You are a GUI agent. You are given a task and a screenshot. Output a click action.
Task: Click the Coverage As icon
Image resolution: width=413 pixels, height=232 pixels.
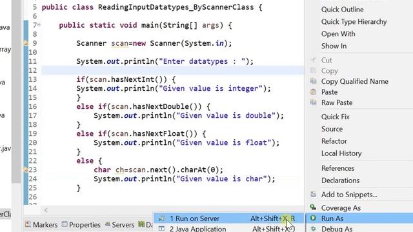pos(313,208)
